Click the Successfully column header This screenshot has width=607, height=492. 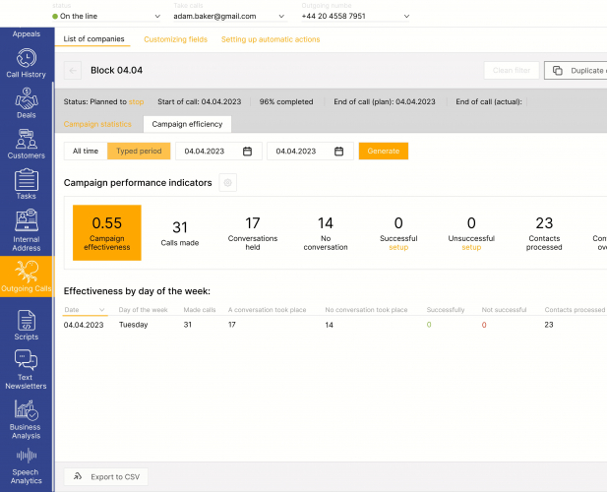[x=446, y=310]
